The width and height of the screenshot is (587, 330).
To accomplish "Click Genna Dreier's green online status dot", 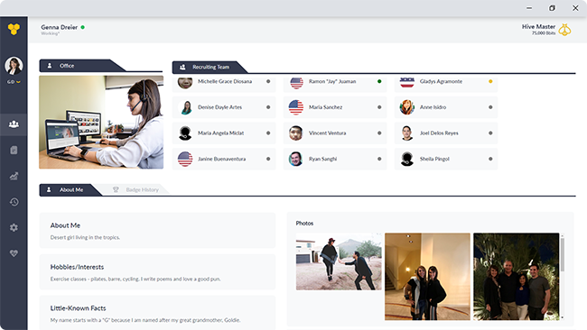I will click(x=83, y=27).
